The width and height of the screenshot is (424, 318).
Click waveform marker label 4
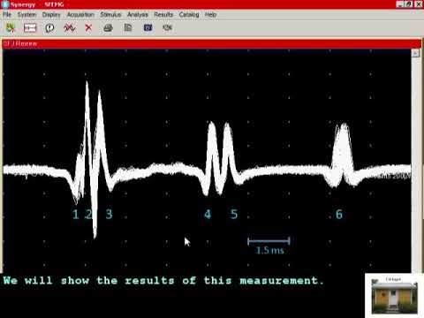tap(208, 215)
